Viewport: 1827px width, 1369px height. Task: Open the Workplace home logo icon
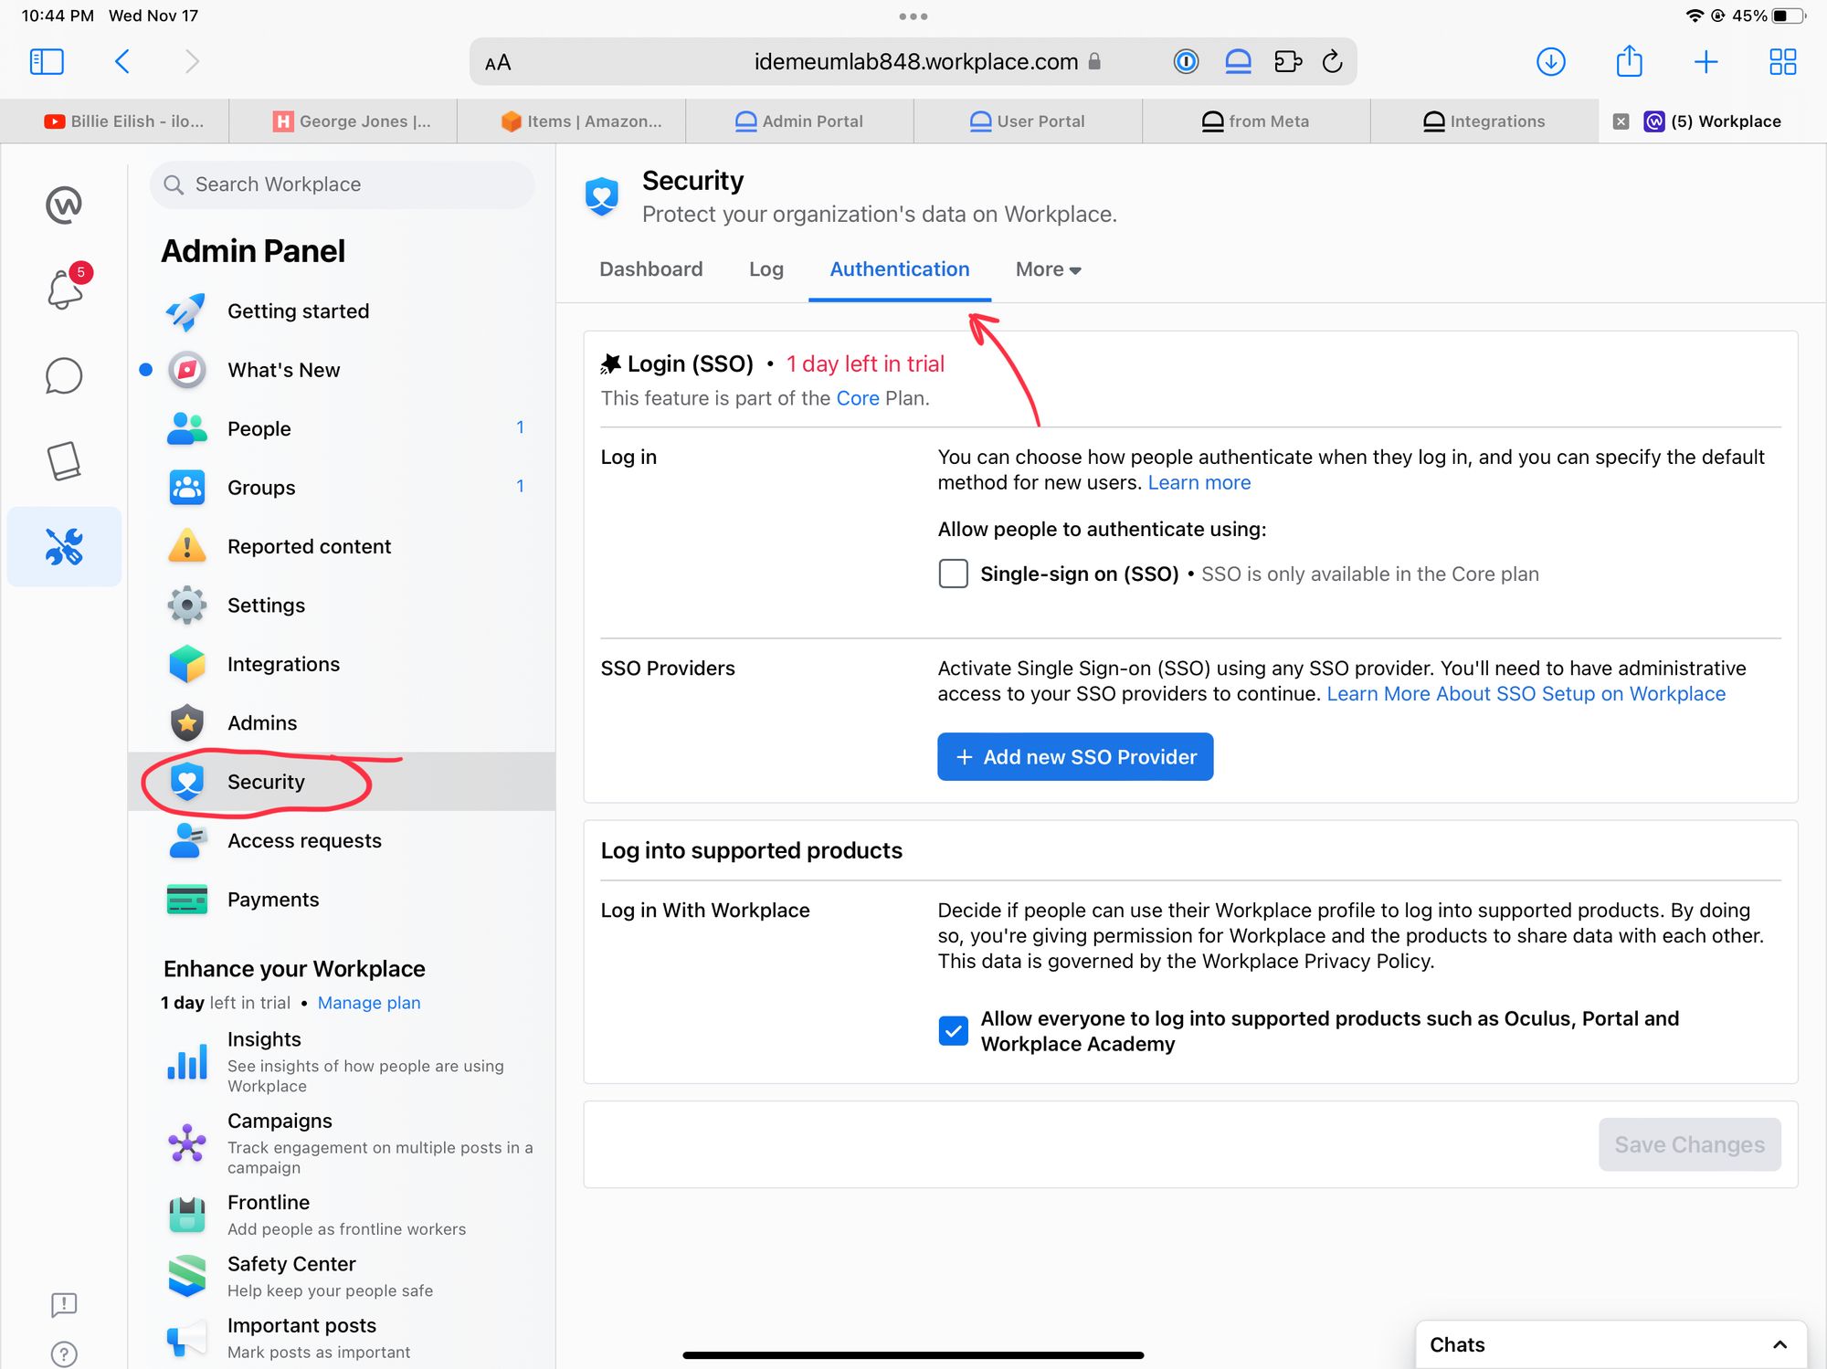64,205
